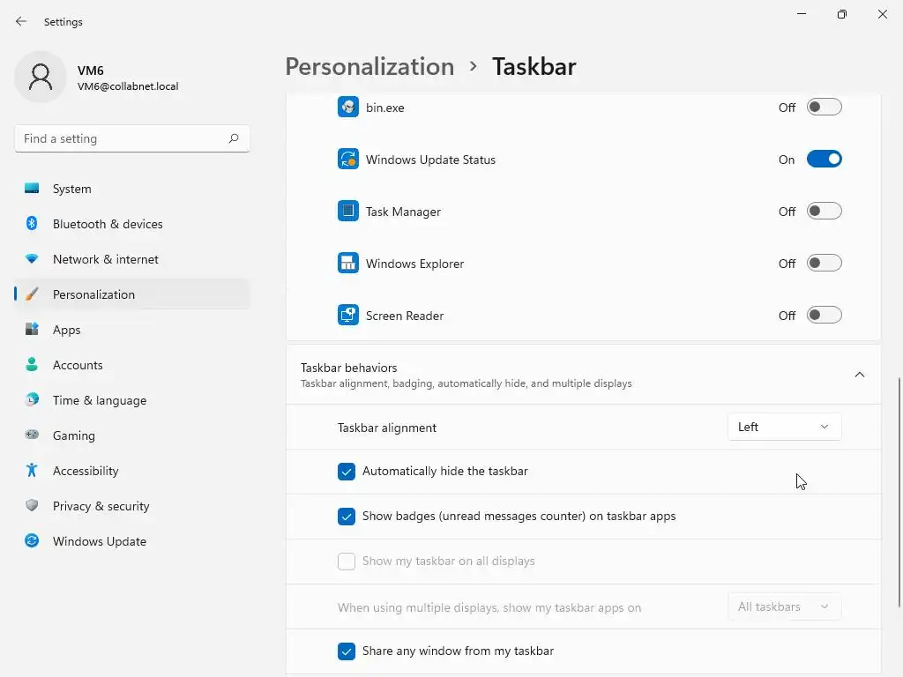Uncheck Automatically hide the taskbar

346,471
